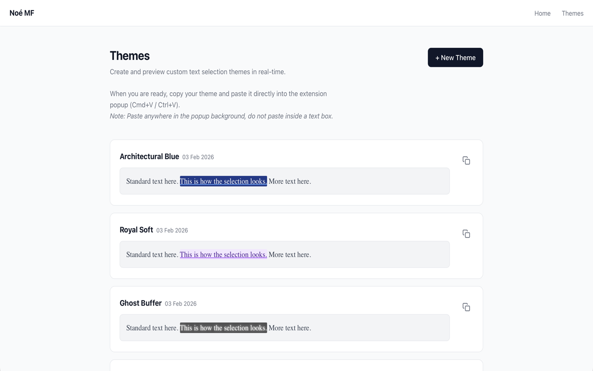The height and width of the screenshot is (371, 593).
Task: Copy the Architectural Blue theme
Action: click(x=466, y=160)
